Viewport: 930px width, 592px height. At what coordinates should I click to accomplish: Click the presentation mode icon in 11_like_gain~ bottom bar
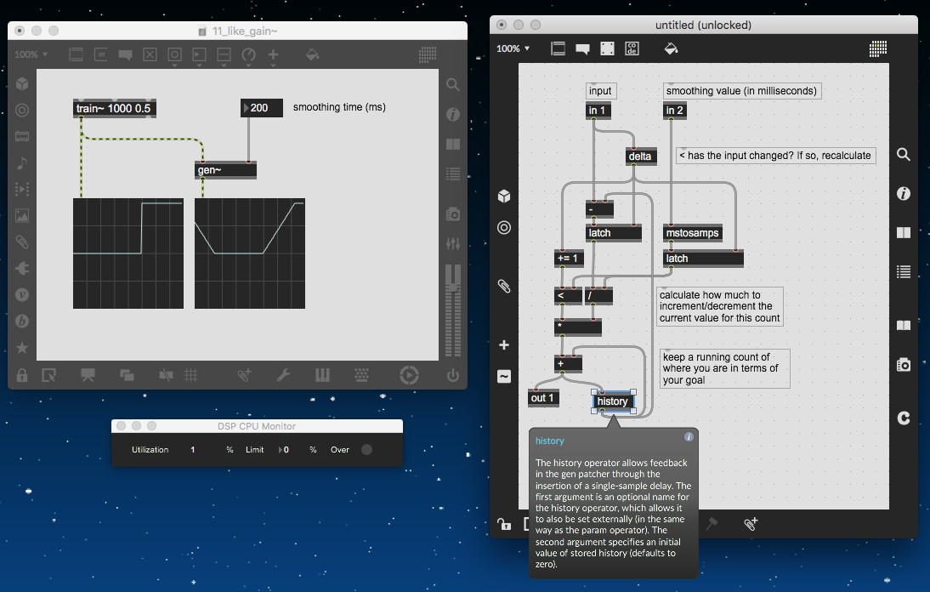88,375
